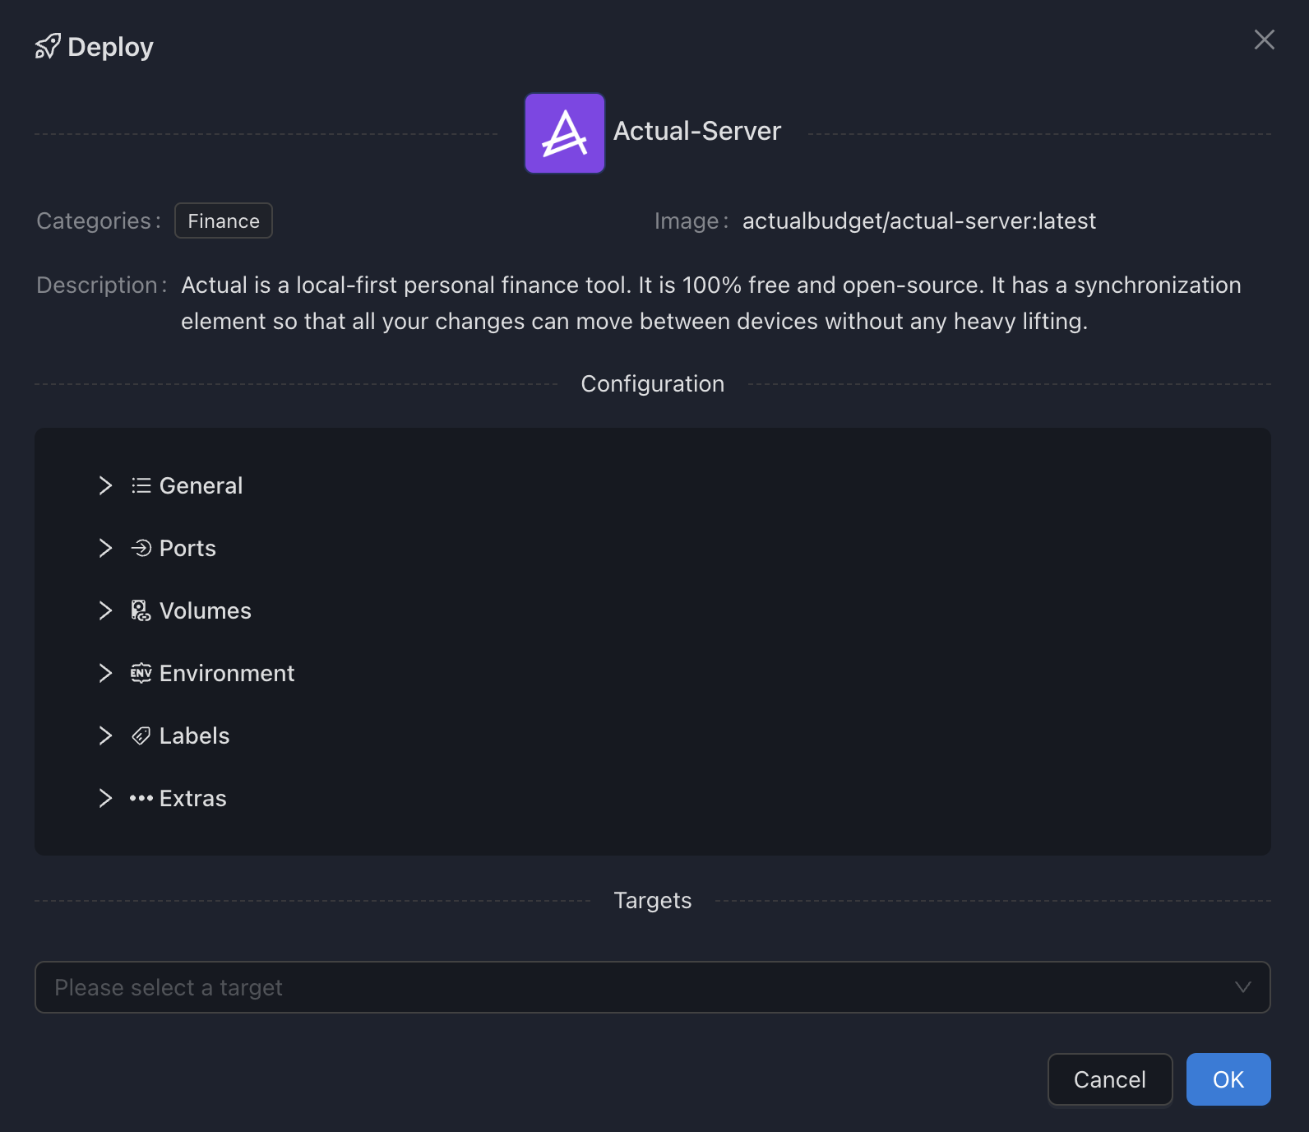Click the description text about Actual
Screen dimensions: 1309x1132
point(711,303)
